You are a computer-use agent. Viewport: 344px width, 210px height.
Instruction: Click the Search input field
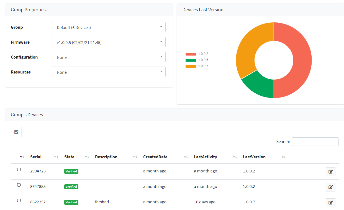click(x=315, y=141)
